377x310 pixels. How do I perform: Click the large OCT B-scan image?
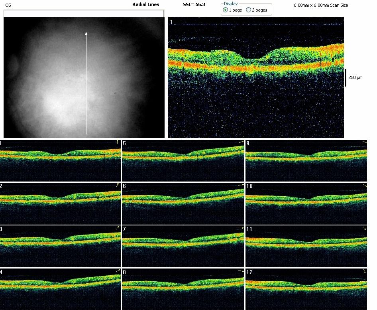[255, 78]
